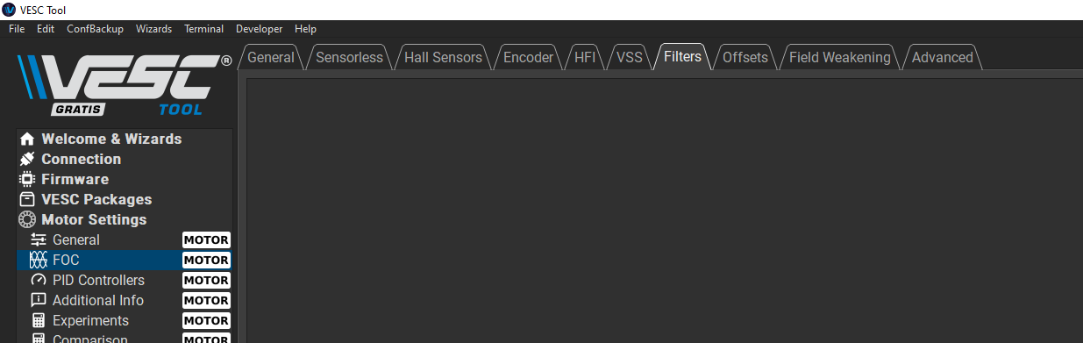Click the VESC Packages box icon
Viewport: 1083px width, 343px height.
27,200
